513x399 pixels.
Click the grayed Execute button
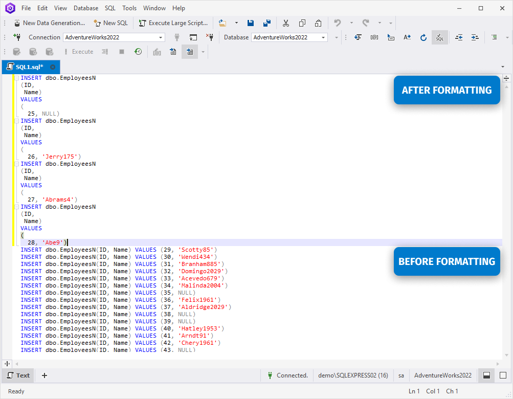[x=79, y=52]
